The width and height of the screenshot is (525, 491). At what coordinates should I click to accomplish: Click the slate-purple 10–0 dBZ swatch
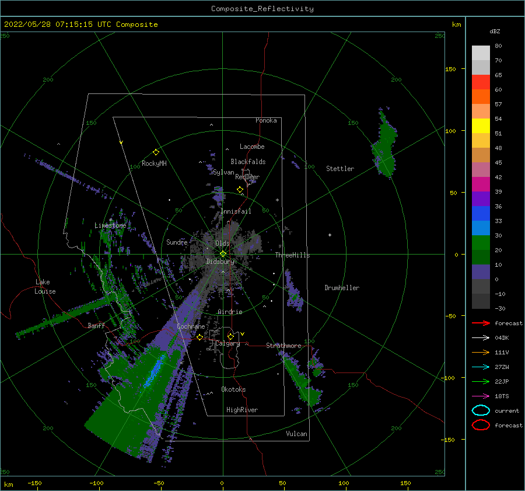tap(481, 272)
